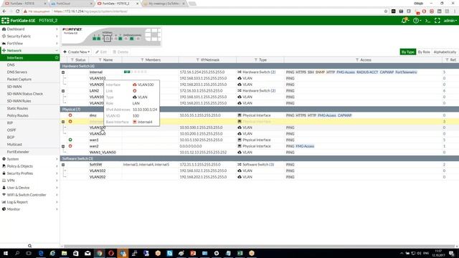Toggle full screen mode icon in header
This screenshot has width=459, height=258.
click(x=437, y=21)
